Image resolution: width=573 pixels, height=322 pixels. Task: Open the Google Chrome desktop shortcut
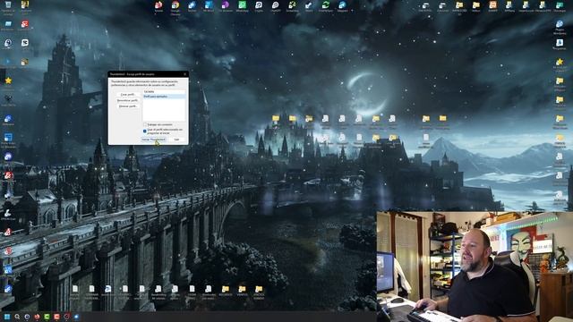[x=175, y=5]
